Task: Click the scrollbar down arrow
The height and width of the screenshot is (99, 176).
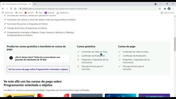Action: coord(175,96)
